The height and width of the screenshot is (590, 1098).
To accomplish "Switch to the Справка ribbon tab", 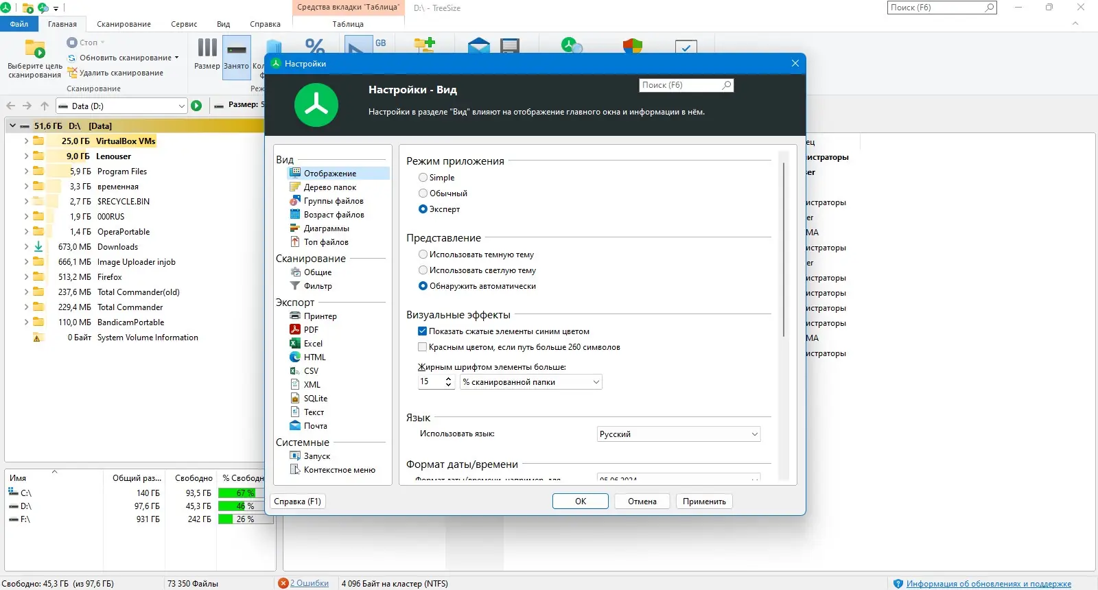I will click(x=265, y=24).
